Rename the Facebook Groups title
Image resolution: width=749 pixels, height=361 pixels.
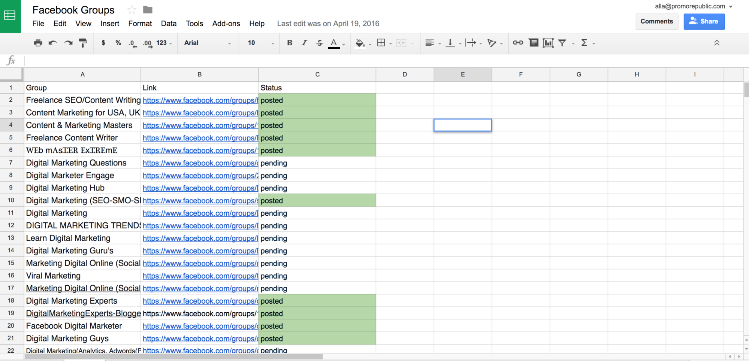(x=73, y=10)
